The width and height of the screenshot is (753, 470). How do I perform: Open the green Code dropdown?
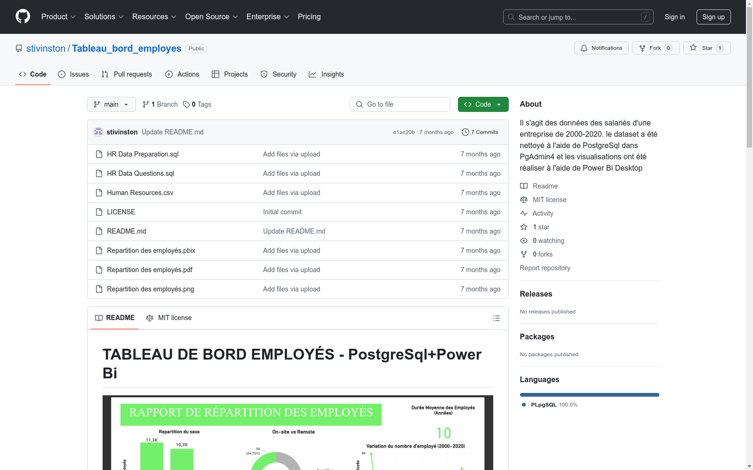point(483,104)
